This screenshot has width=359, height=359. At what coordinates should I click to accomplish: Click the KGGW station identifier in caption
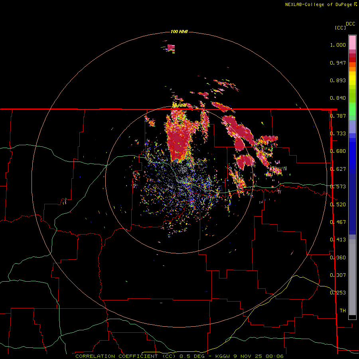coord(223,356)
